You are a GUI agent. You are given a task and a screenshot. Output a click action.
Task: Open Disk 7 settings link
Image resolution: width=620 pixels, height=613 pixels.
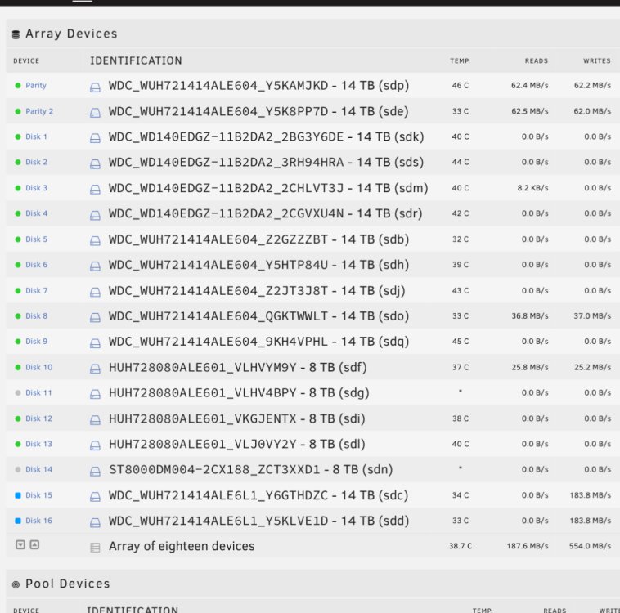(x=36, y=291)
